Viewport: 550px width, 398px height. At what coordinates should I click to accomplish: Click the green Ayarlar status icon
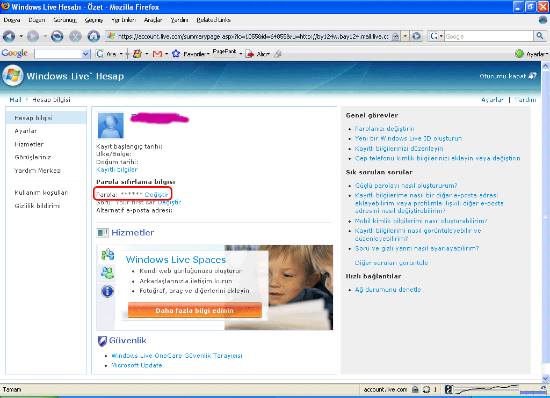coord(519,54)
